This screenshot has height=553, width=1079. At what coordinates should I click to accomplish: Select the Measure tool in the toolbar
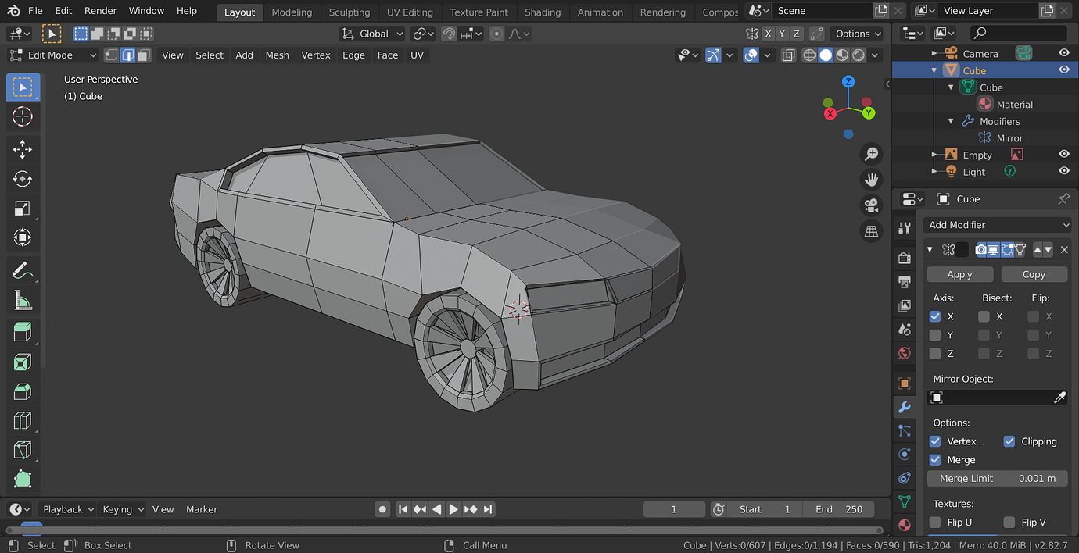pyautogui.click(x=23, y=300)
